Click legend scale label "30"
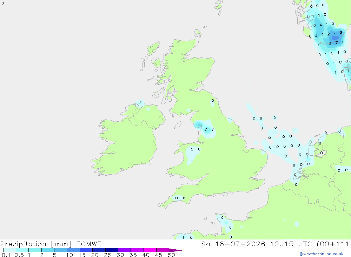 (120, 255)
